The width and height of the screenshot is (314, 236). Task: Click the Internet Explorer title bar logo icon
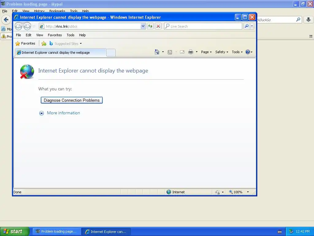[x=16, y=17]
